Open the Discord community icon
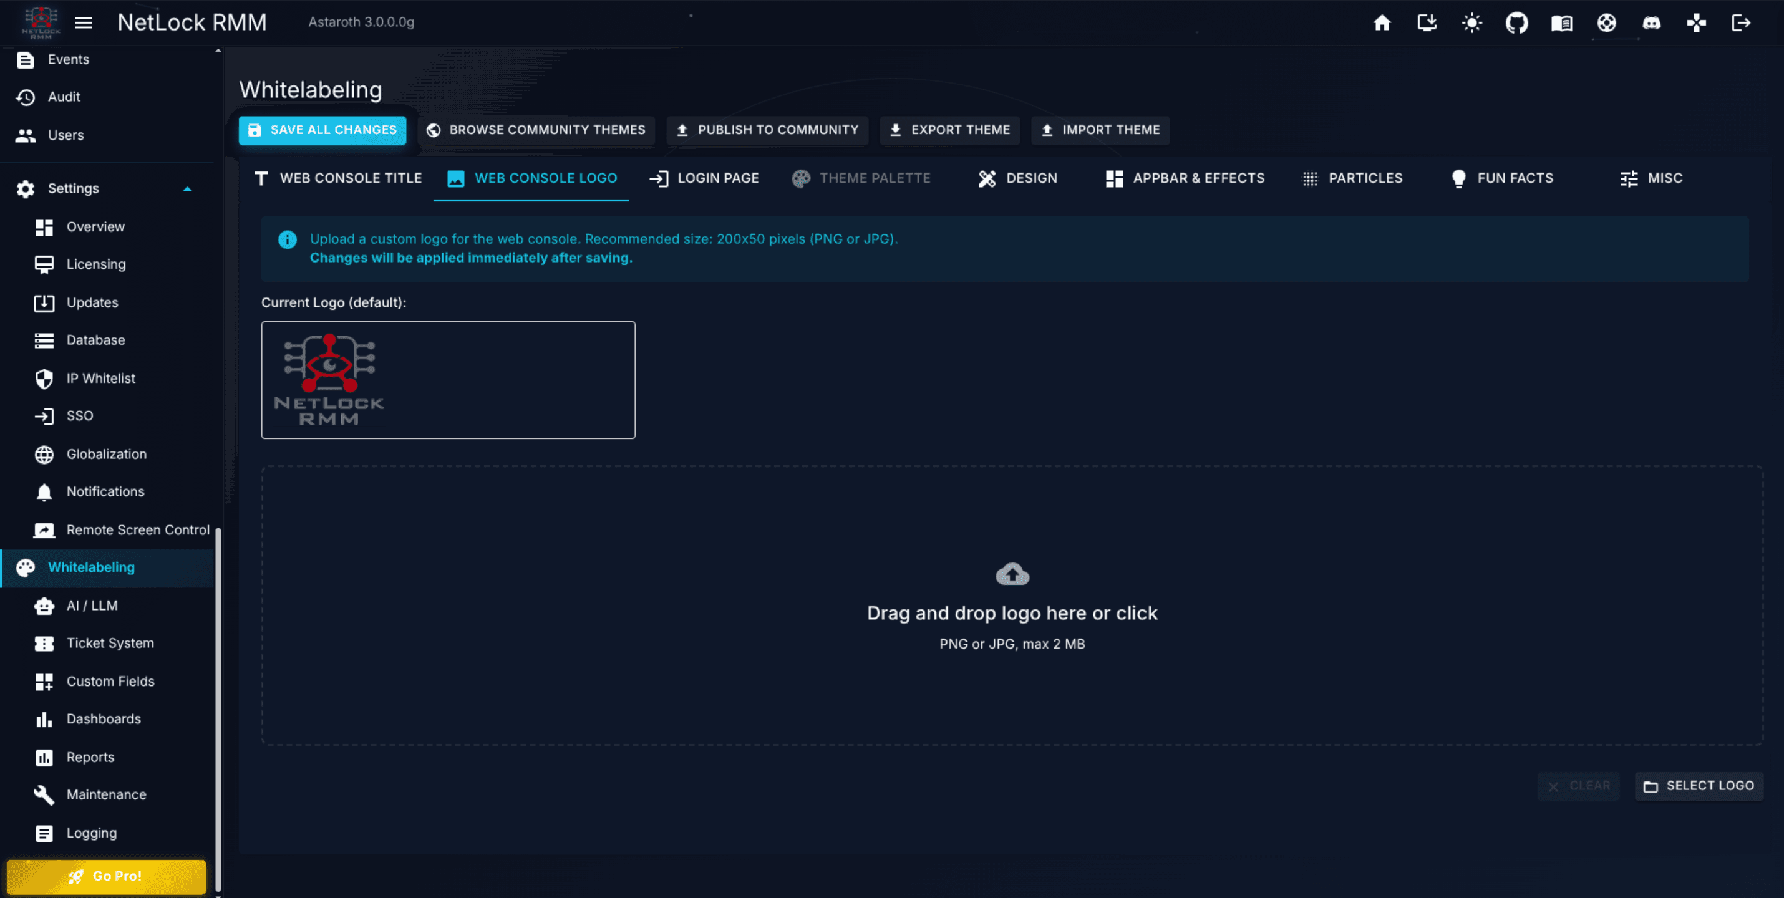 1652,23
